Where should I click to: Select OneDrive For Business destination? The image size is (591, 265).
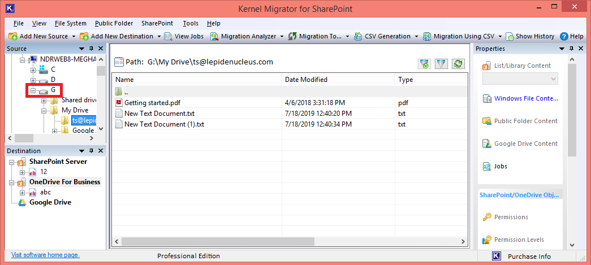(65, 182)
